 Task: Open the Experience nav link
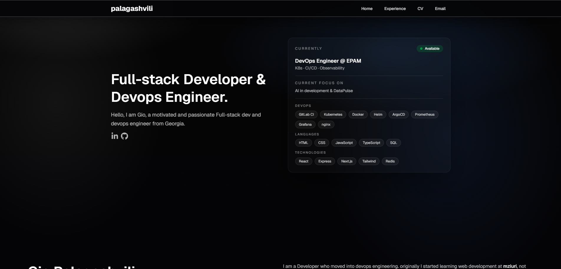point(395,9)
